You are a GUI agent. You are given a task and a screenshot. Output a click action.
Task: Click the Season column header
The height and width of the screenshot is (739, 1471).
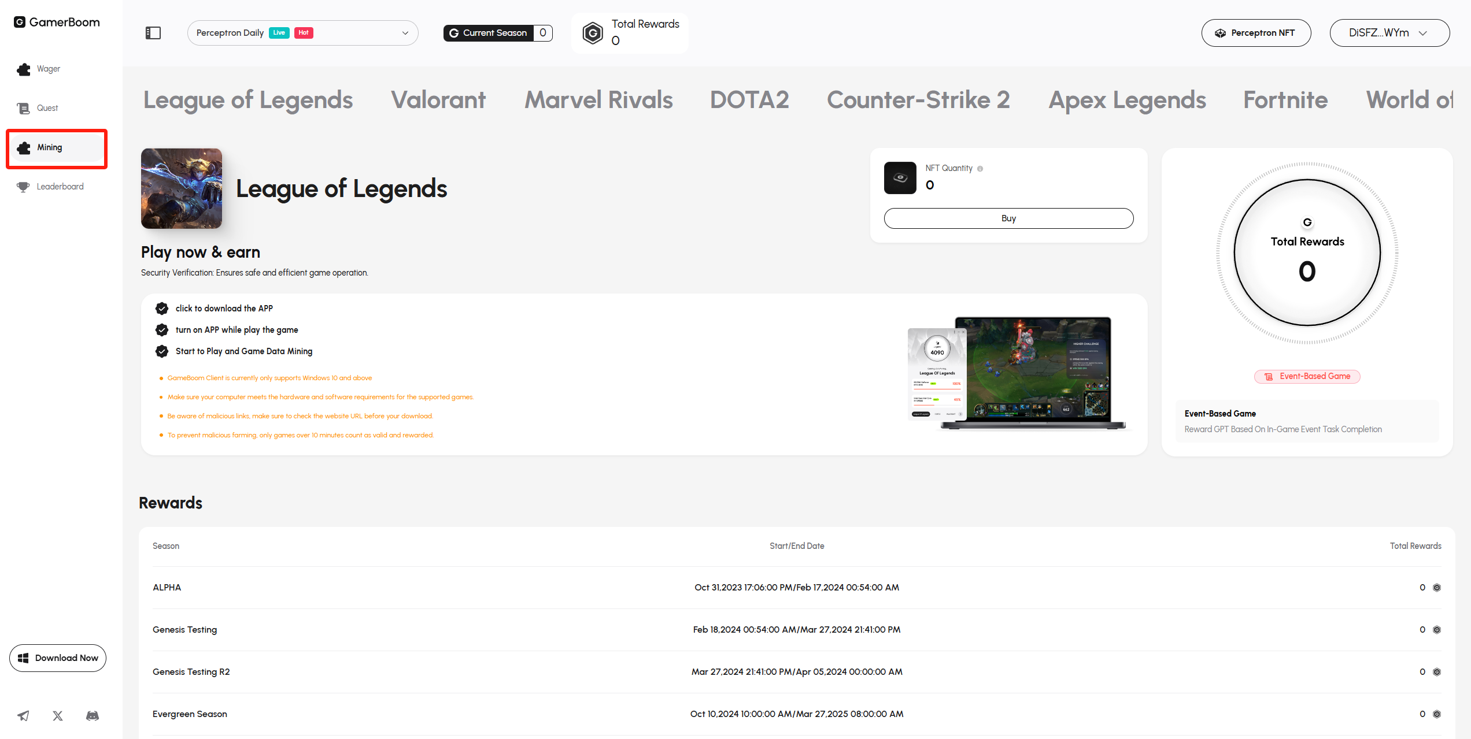(x=166, y=546)
